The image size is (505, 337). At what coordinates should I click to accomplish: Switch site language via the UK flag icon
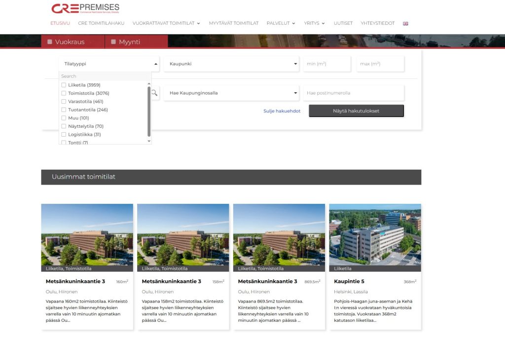(x=405, y=24)
